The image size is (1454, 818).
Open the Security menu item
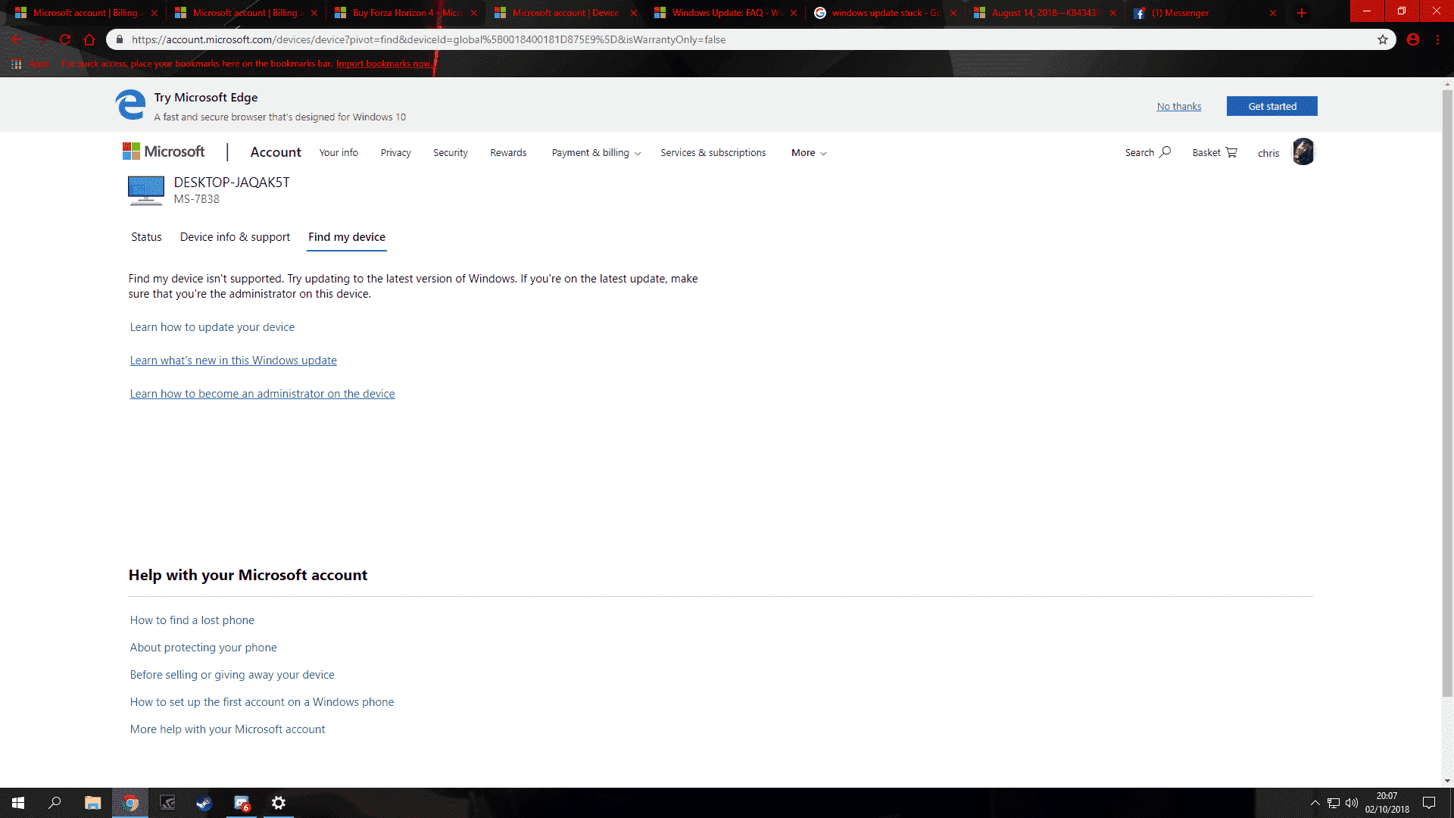point(451,153)
